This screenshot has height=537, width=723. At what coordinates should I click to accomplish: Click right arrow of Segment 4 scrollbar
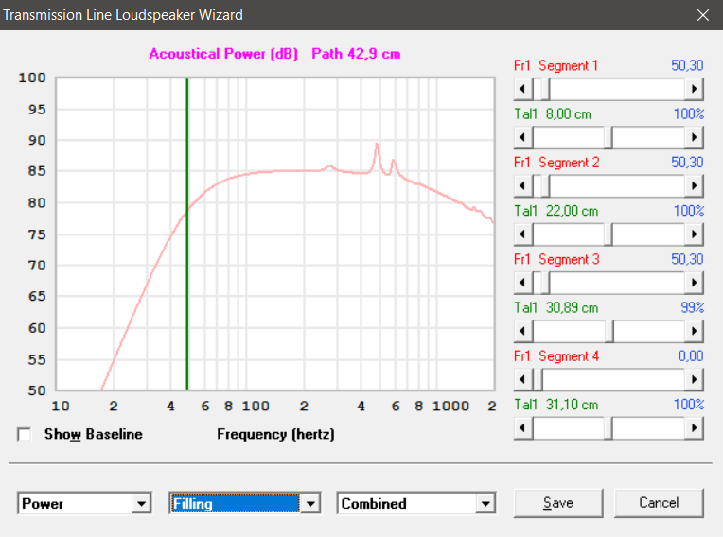[x=694, y=379]
